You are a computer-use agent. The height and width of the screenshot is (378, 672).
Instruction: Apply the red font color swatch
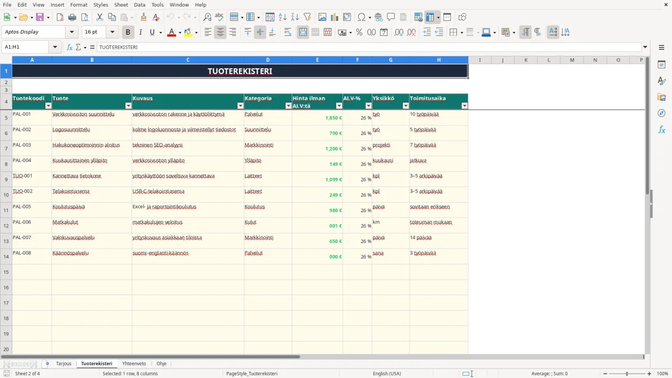(171, 32)
